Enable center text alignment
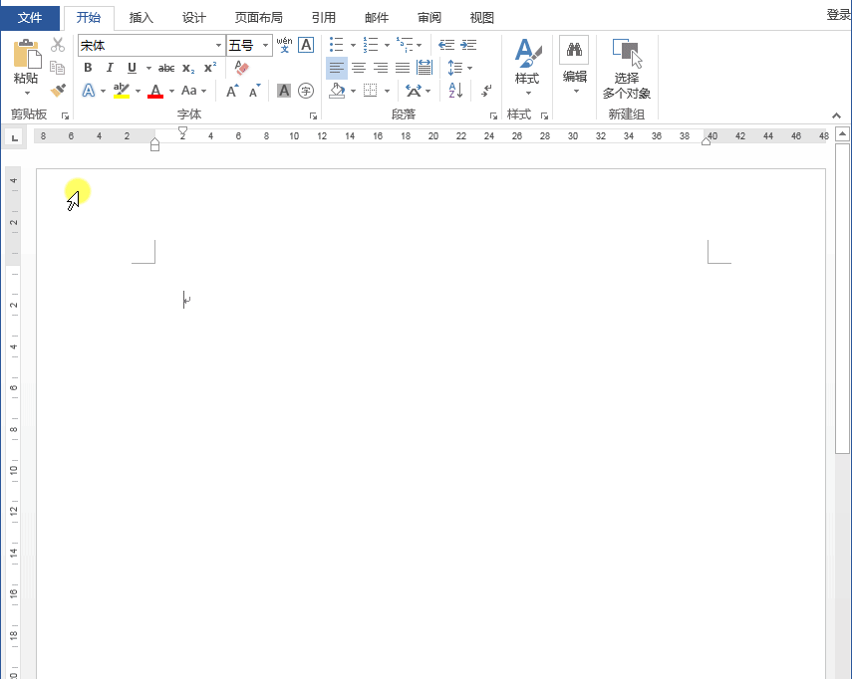The width and height of the screenshot is (852, 679). tap(359, 68)
